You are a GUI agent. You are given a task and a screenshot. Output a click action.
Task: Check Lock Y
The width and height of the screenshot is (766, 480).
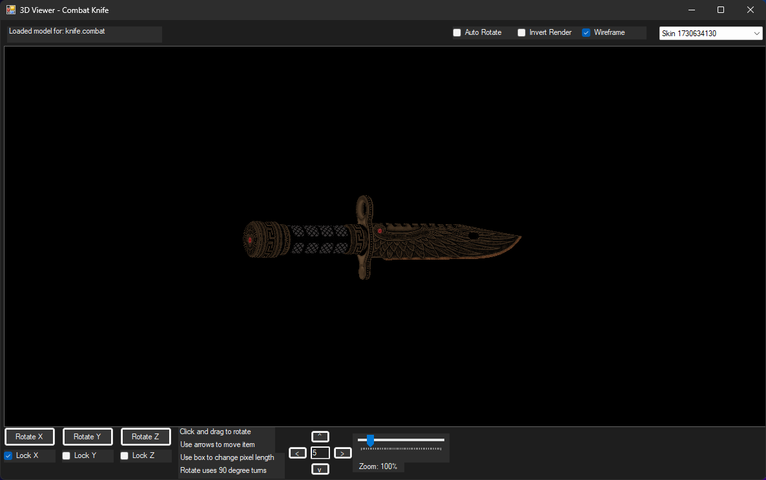[x=65, y=455]
